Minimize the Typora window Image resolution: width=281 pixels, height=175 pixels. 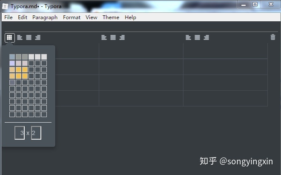point(244,5)
